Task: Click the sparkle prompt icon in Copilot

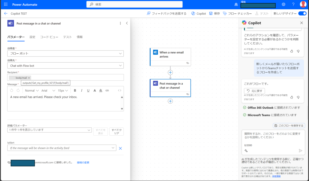Action: click(x=246, y=151)
